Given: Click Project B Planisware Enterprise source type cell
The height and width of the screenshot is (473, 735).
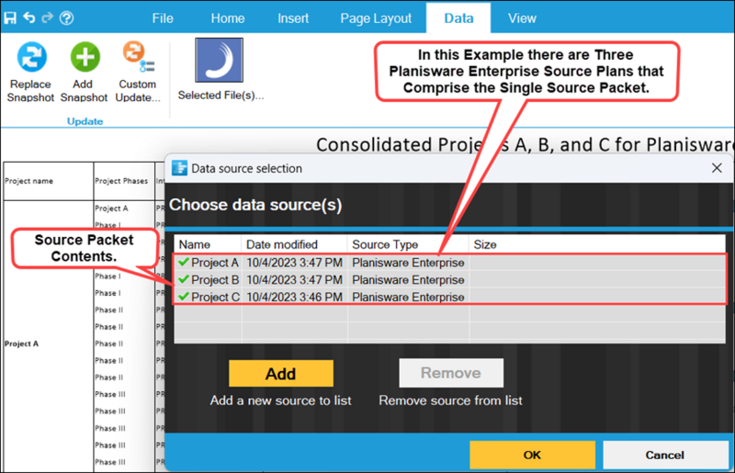Looking at the screenshot, I should coord(408,280).
